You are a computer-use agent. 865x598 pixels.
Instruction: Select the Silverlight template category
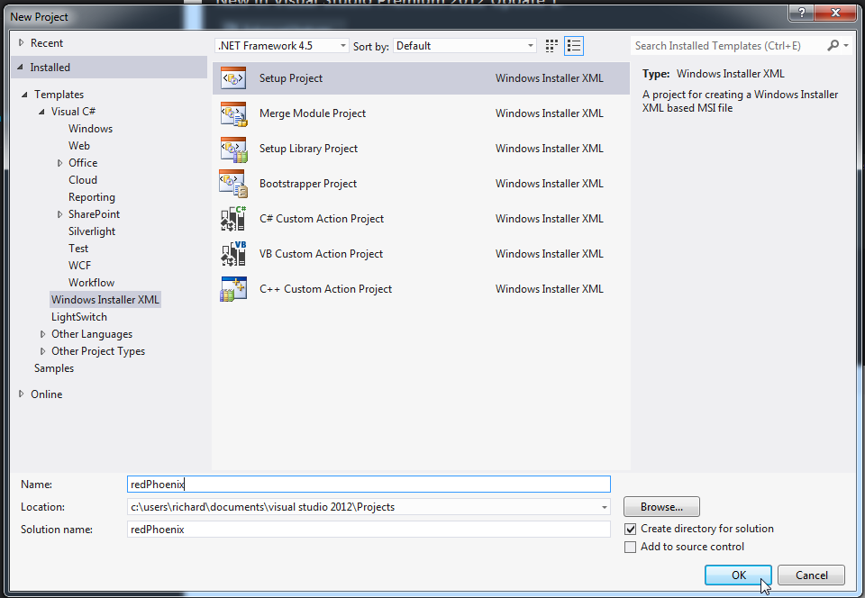coord(92,231)
